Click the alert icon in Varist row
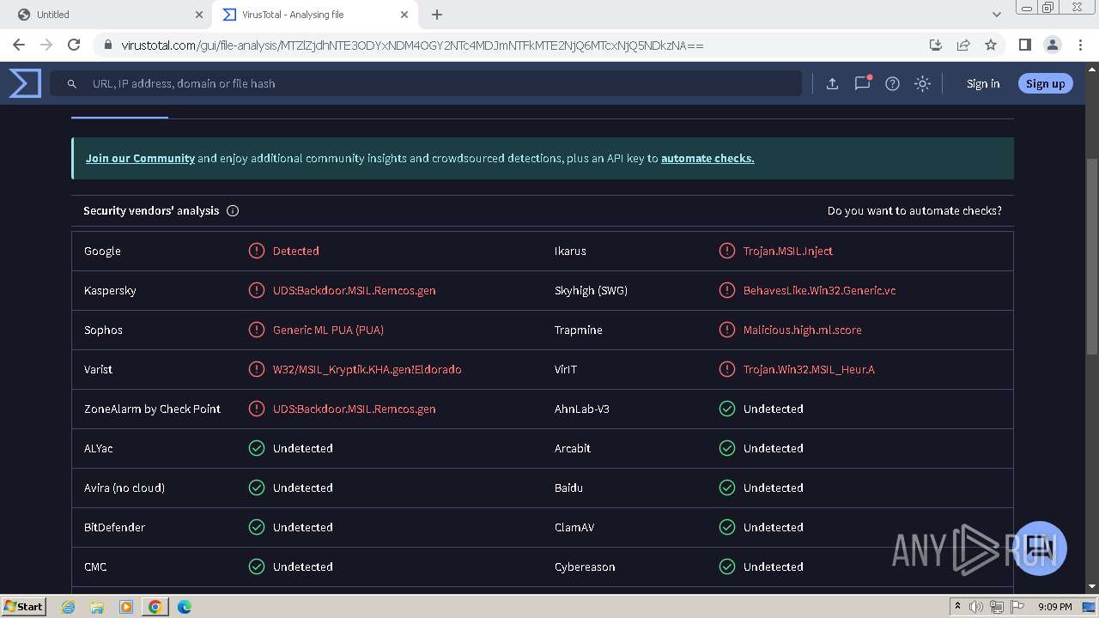 [257, 369]
